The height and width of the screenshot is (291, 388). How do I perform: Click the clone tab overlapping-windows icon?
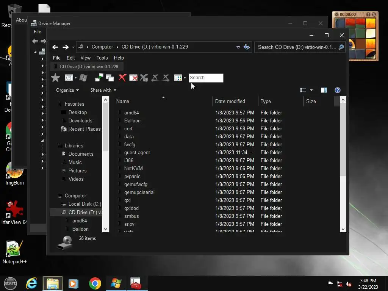coord(110,78)
